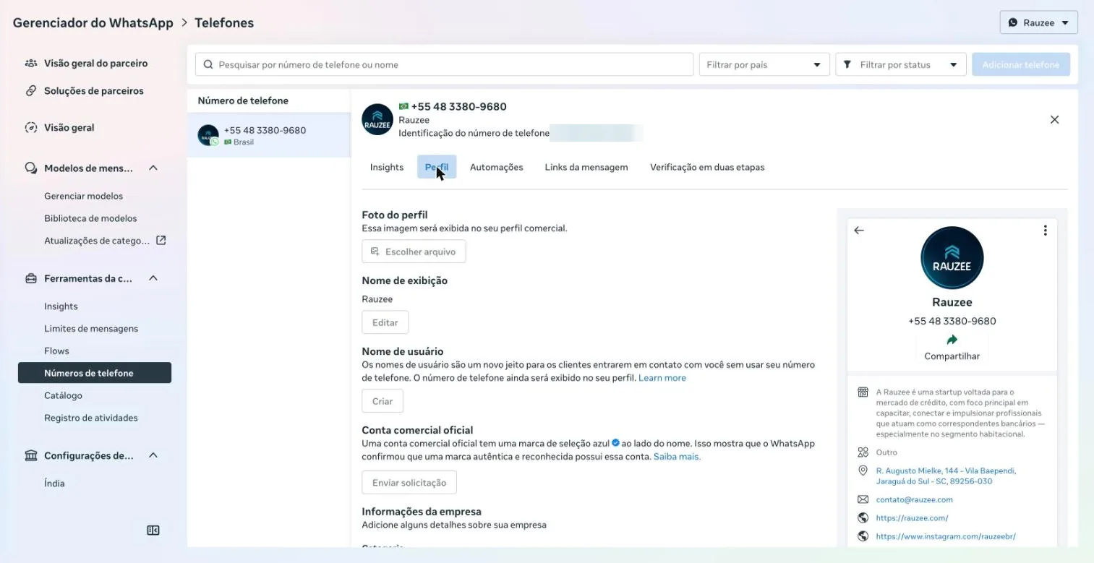Open Catálogo in the sidebar
Screen dimensions: 1094x563
tap(64, 396)
